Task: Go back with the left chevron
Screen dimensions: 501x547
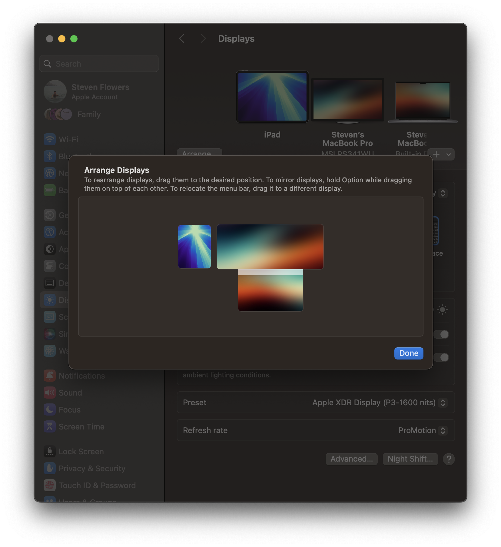Action: [x=182, y=38]
